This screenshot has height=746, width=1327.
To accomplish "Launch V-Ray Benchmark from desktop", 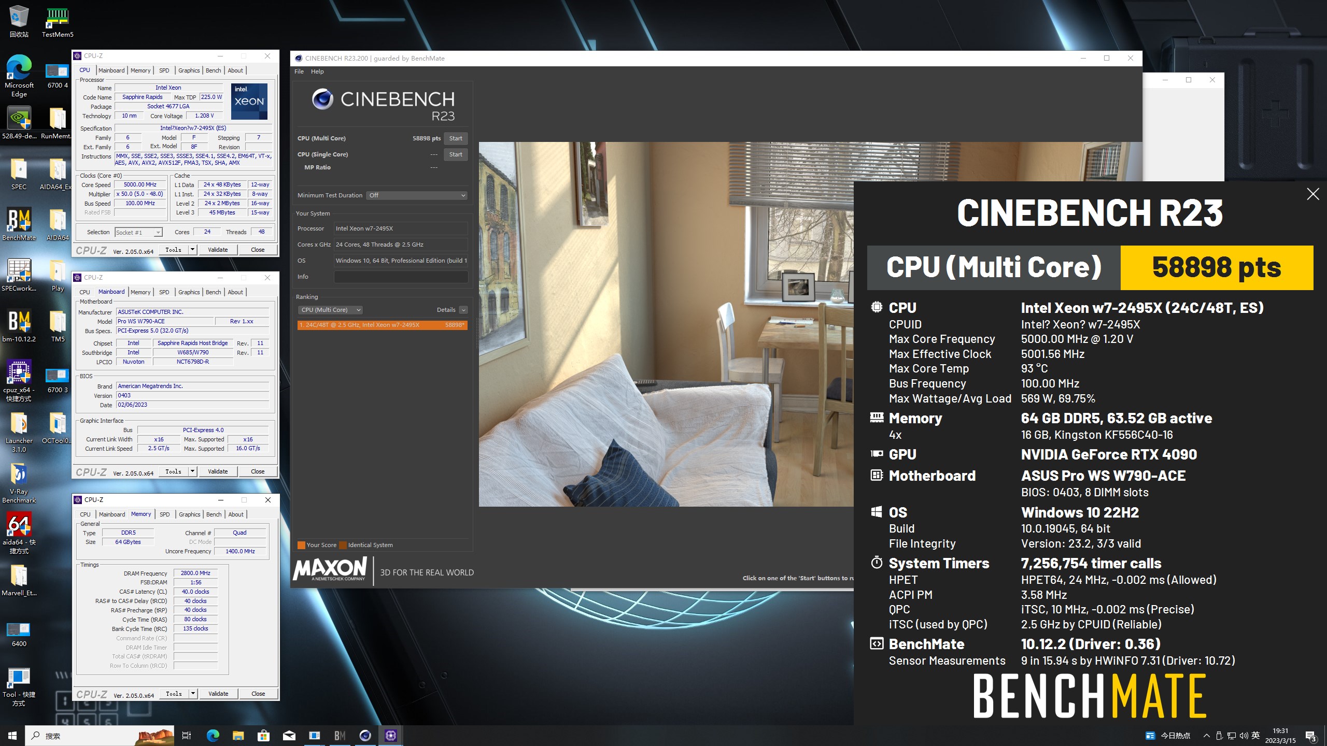I will tap(19, 482).
